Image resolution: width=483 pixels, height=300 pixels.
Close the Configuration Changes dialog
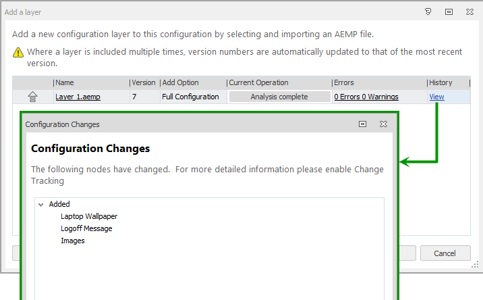(382, 124)
